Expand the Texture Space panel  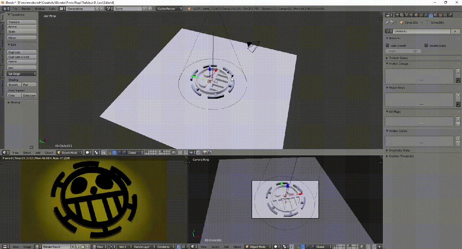click(x=398, y=58)
